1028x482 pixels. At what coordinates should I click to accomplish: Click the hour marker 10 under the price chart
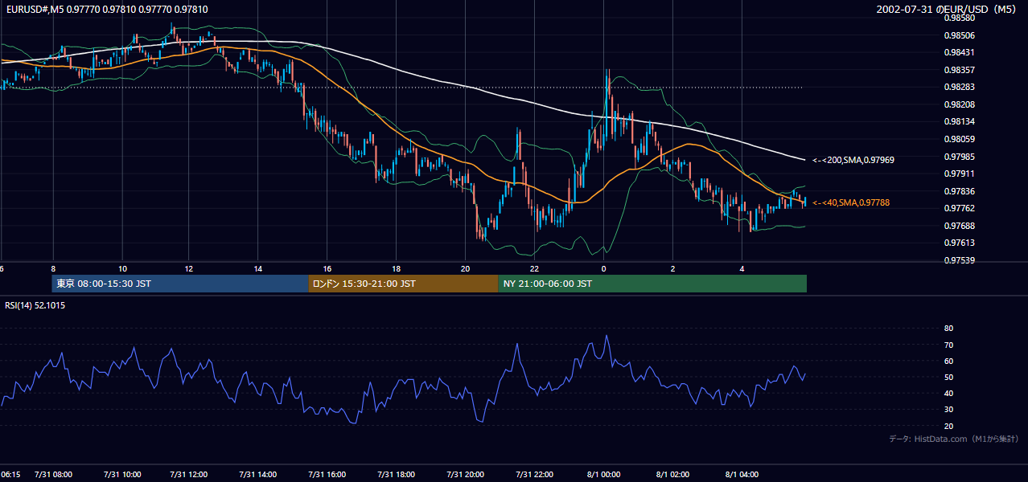122,268
